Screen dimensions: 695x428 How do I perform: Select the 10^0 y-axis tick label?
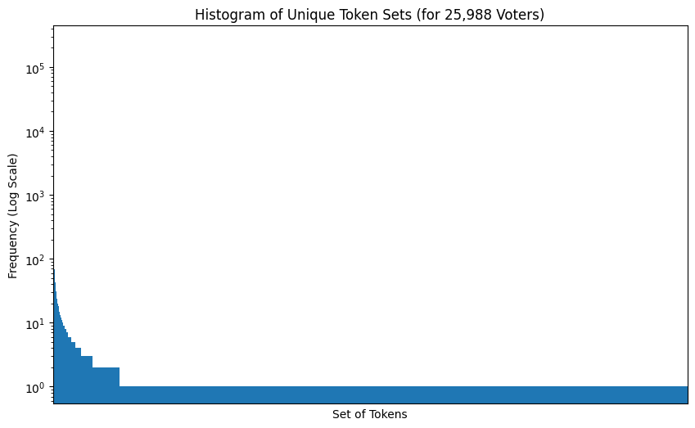point(37,387)
